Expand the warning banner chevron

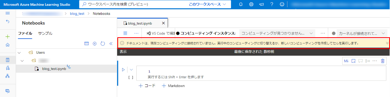pos(387,43)
